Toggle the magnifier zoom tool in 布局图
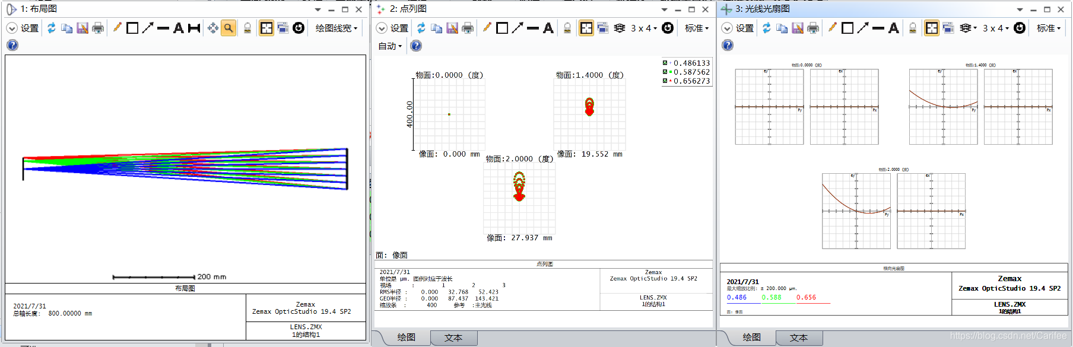Screen dimensions: 1073x347 click(228, 28)
